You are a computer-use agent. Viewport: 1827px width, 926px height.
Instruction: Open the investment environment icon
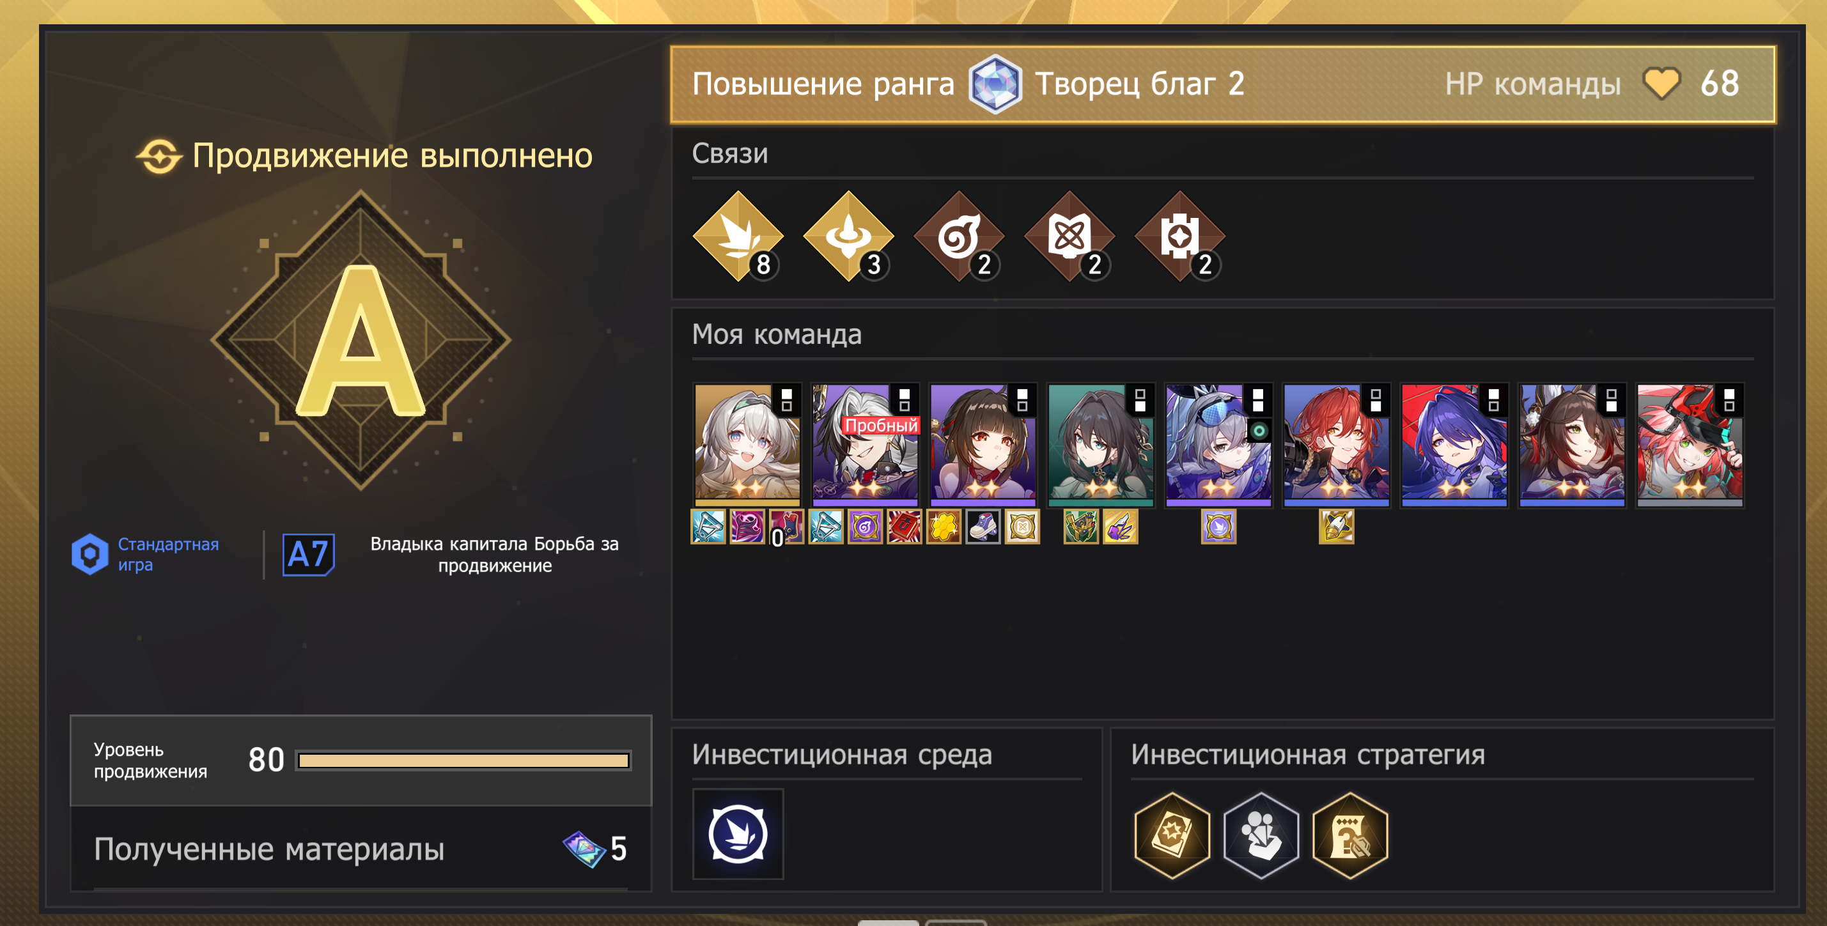coord(738,833)
